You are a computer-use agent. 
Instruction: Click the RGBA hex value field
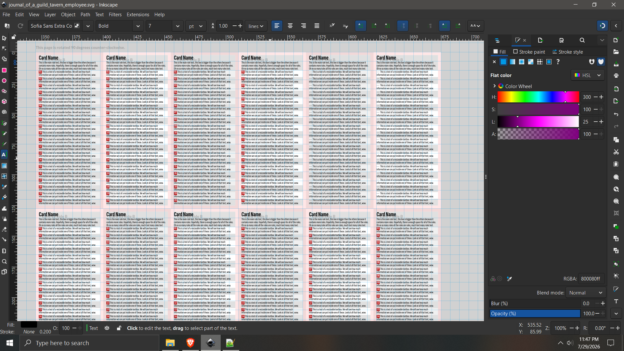point(591,279)
